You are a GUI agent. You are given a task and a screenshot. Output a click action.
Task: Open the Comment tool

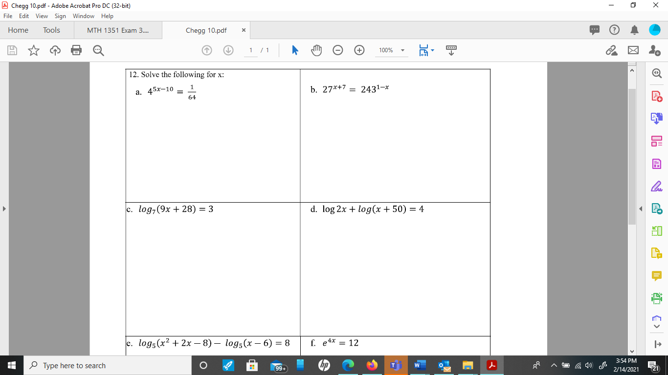(656, 275)
